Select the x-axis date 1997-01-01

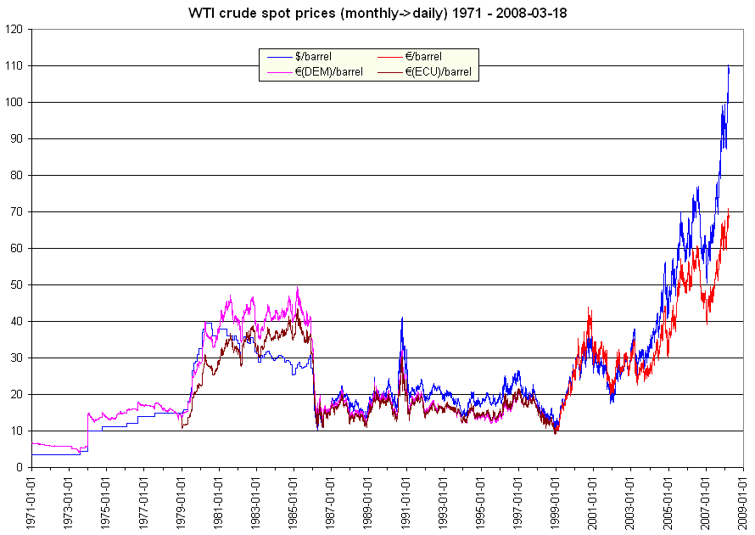(518, 502)
